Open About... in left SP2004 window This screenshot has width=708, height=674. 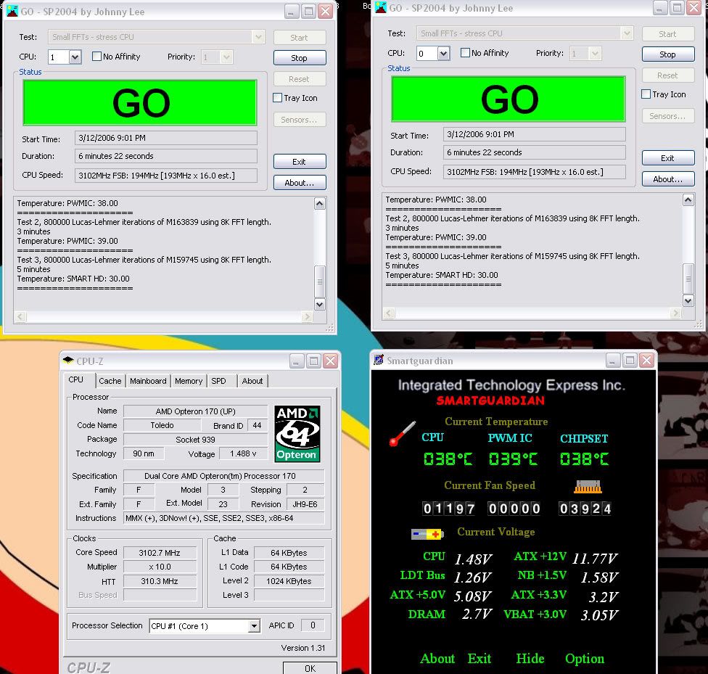299,183
